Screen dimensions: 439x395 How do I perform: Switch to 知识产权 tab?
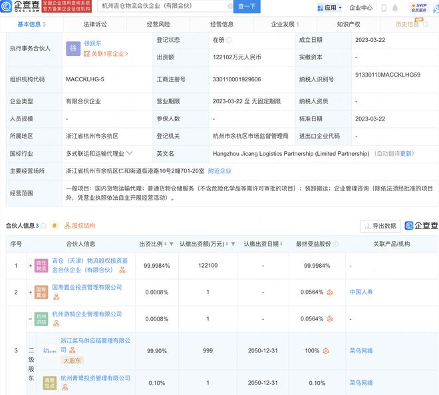pyautogui.click(x=349, y=25)
